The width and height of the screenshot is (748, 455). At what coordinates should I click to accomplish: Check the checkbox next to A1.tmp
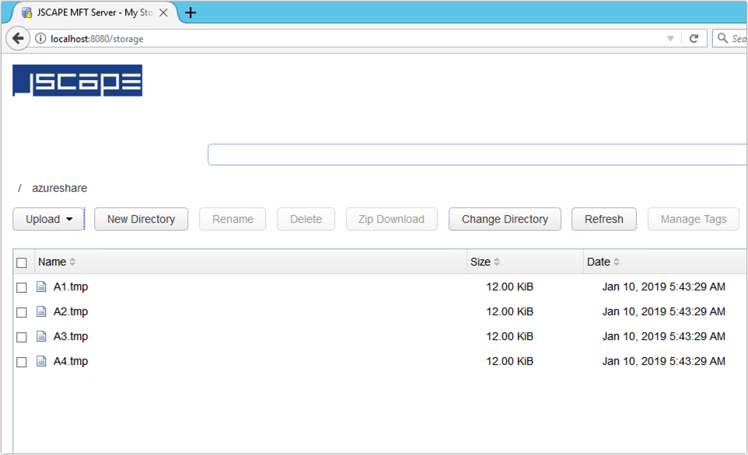coord(22,287)
